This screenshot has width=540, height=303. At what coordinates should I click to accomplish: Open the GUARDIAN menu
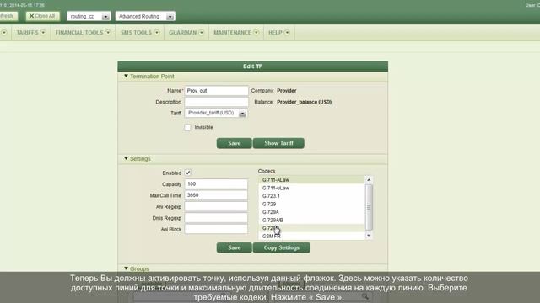pyautogui.click(x=186, y=33)
